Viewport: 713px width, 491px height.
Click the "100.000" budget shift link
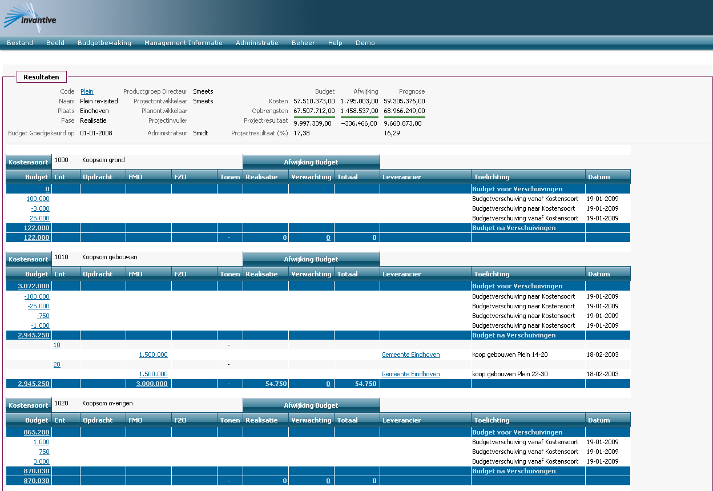coord(38,199)
